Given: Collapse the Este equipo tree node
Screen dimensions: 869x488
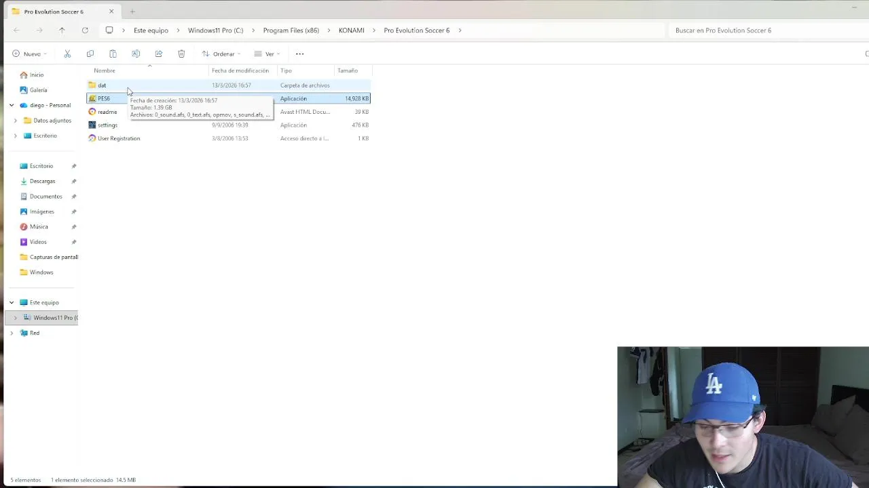Looking at the screenshot, I should click(12, 302).
